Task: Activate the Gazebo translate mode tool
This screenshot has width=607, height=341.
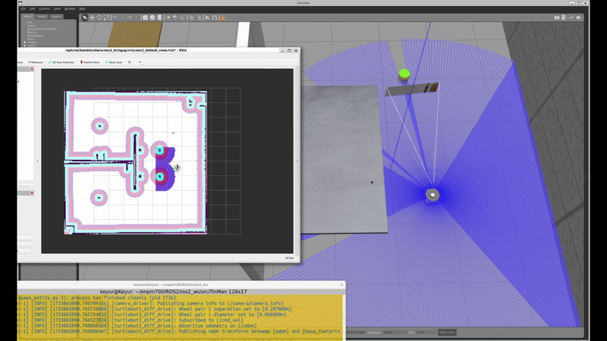Action: [93, 17]
